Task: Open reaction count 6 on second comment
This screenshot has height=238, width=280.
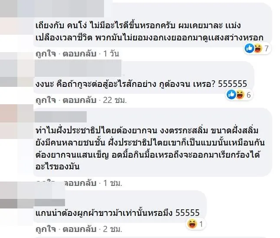Action: [248, 95]
